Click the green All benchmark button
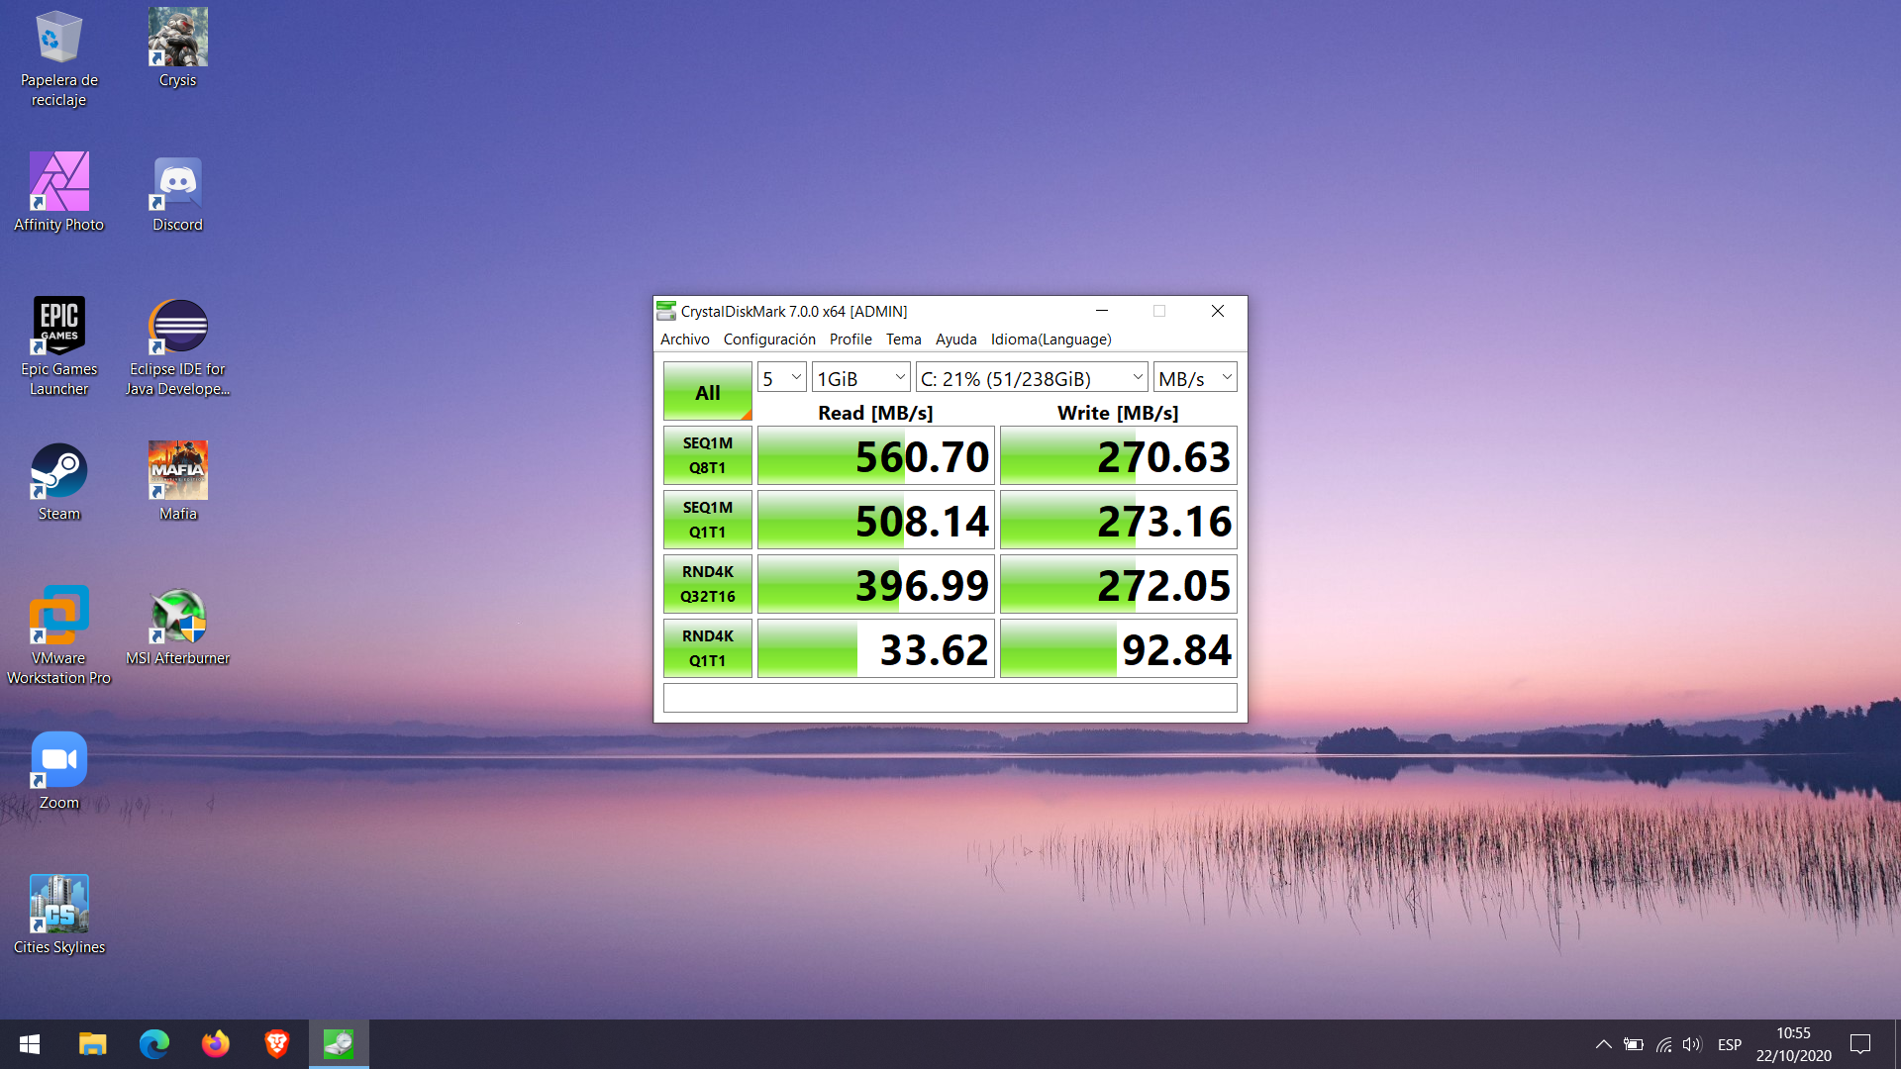This screenshot has width=1901, height=1069. 707,392
